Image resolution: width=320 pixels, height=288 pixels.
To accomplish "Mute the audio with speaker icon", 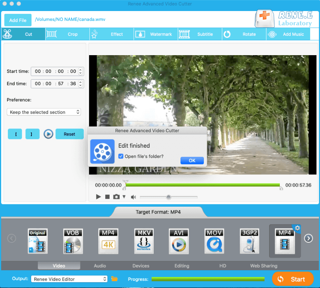I will (133, 197).
